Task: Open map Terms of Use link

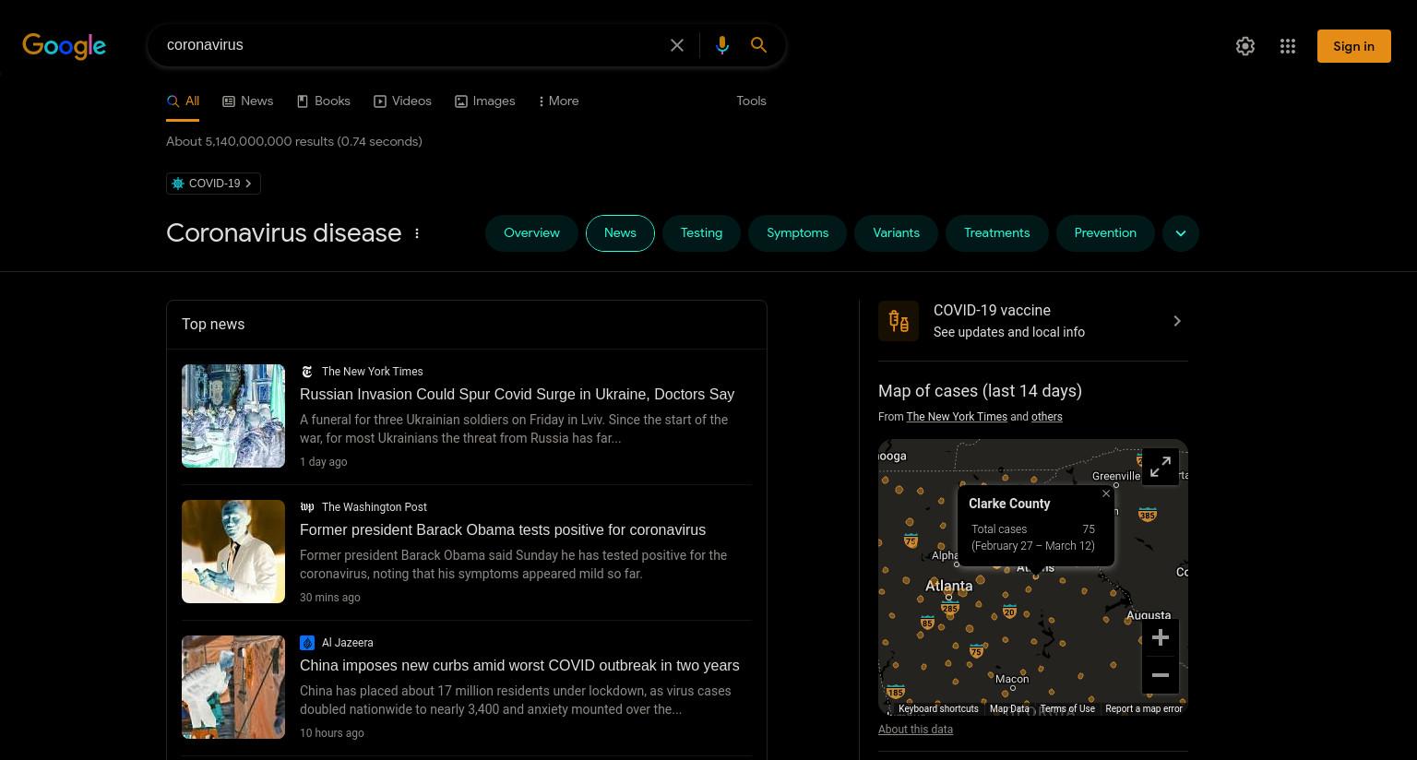Action: coord(1067,709)
